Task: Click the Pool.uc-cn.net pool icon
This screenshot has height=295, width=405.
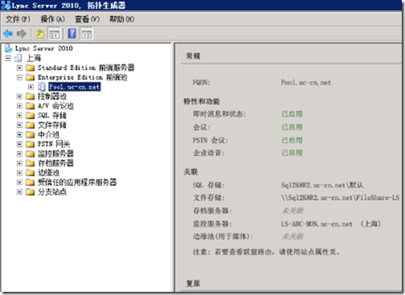Action: [42, 87]
